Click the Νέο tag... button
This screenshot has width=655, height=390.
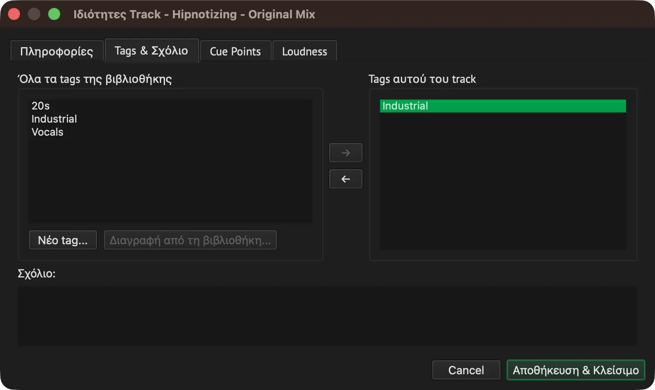63,240
